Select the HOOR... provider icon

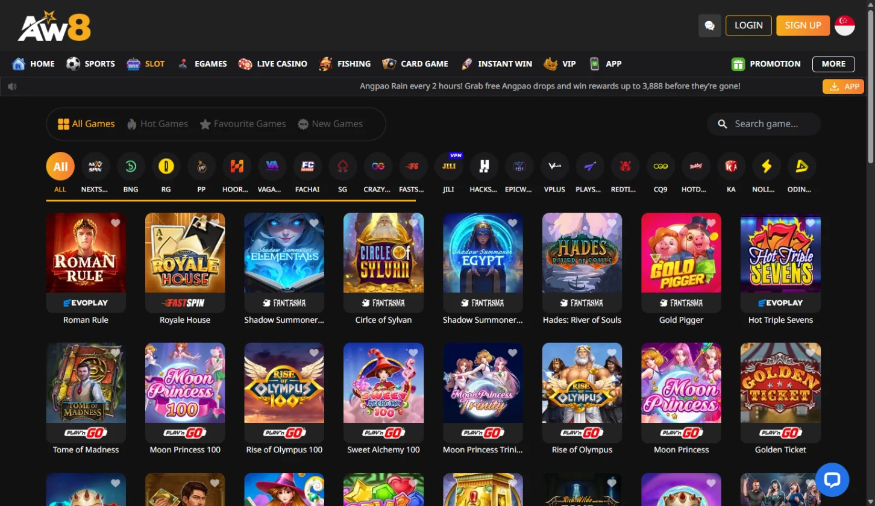237,166
